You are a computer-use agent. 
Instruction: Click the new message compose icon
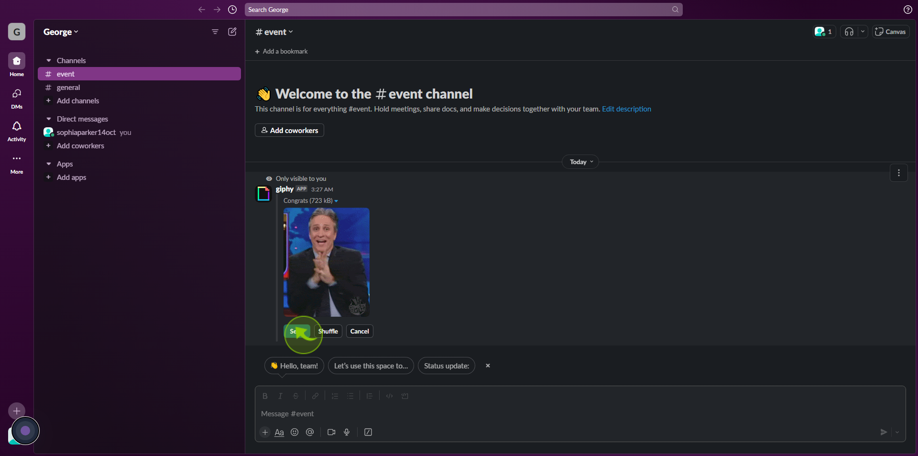coord(232,32)
